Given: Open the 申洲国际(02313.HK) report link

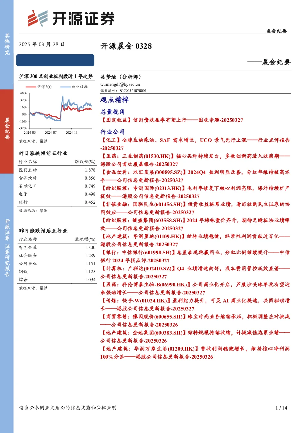Looking at the screenshot, I should coord(195,192).
